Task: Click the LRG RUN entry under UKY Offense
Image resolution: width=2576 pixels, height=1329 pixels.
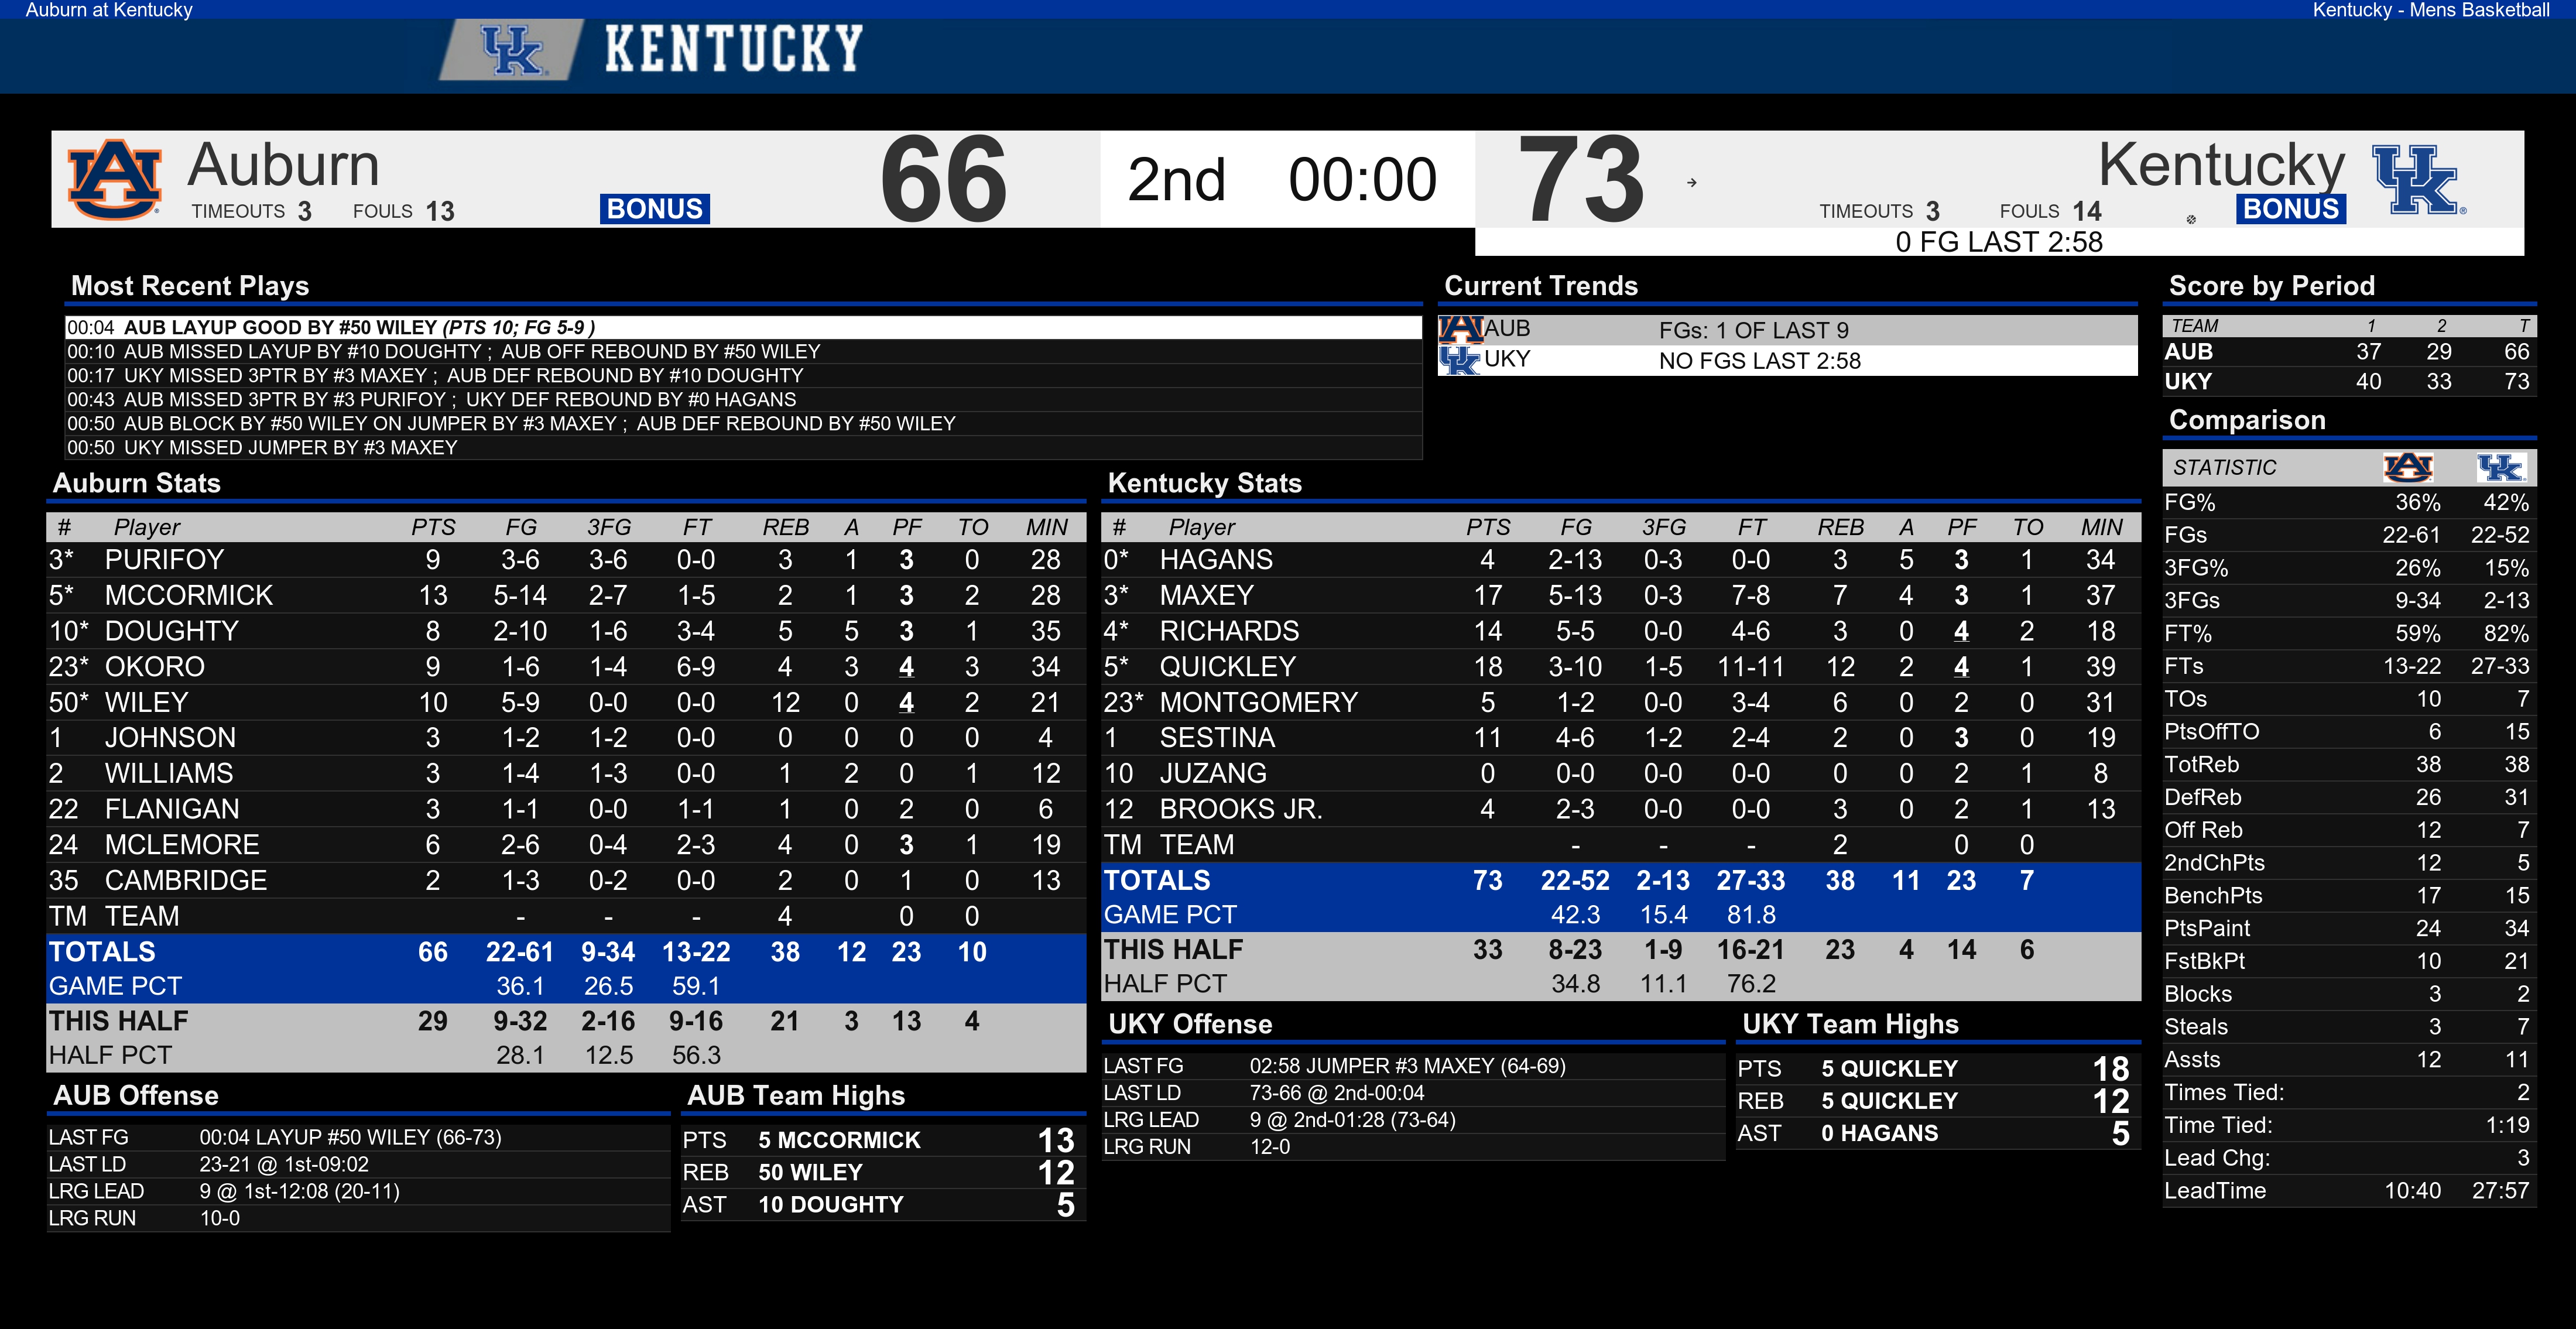Action: coord(1413,1147)
